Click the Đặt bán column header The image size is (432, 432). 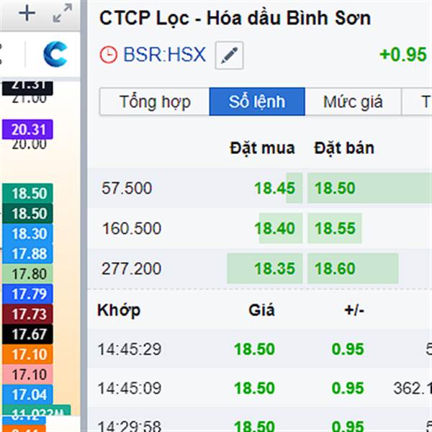click(344, 148)
